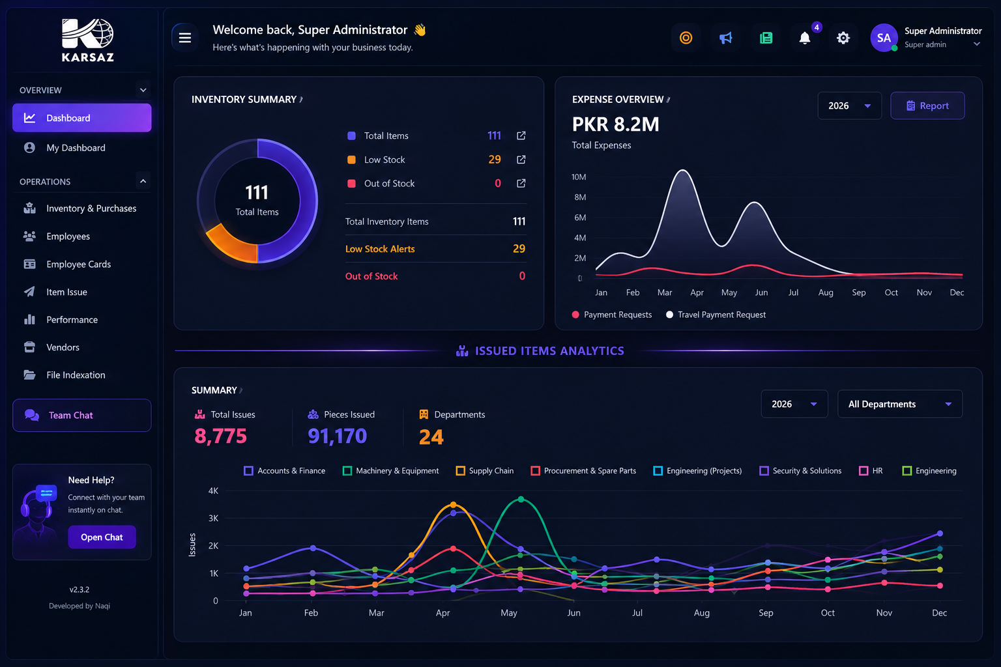Open external link for Total Items

[521, 135]
